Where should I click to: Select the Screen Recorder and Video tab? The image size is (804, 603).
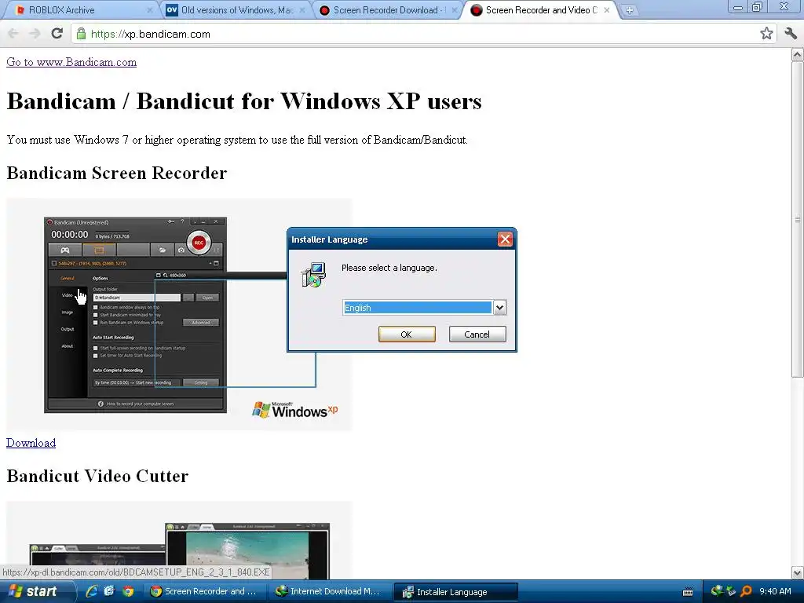(x=542, y=10)
